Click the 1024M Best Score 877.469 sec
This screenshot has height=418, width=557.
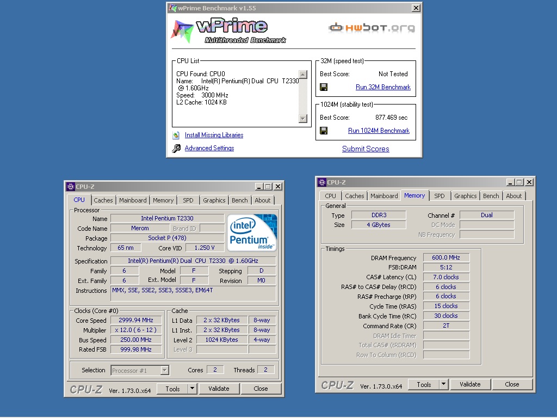coord(392,118)
